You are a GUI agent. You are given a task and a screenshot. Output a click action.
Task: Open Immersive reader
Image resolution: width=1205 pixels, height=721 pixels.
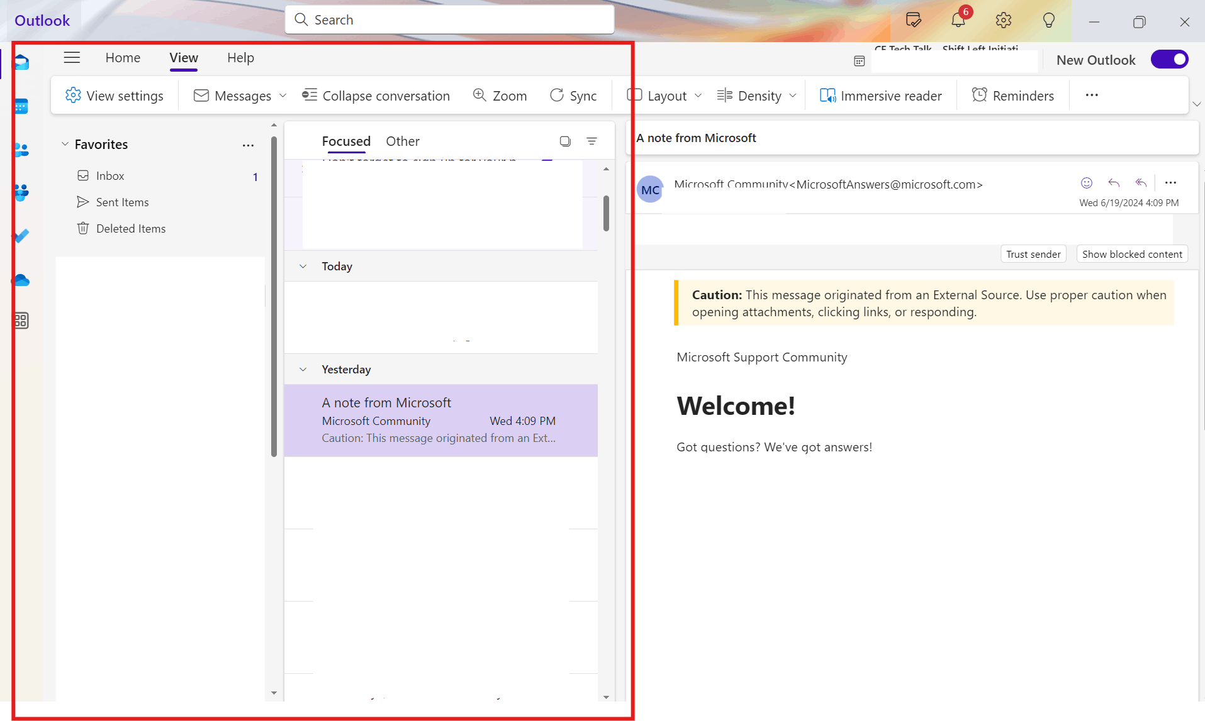click(x=880, y=96)
